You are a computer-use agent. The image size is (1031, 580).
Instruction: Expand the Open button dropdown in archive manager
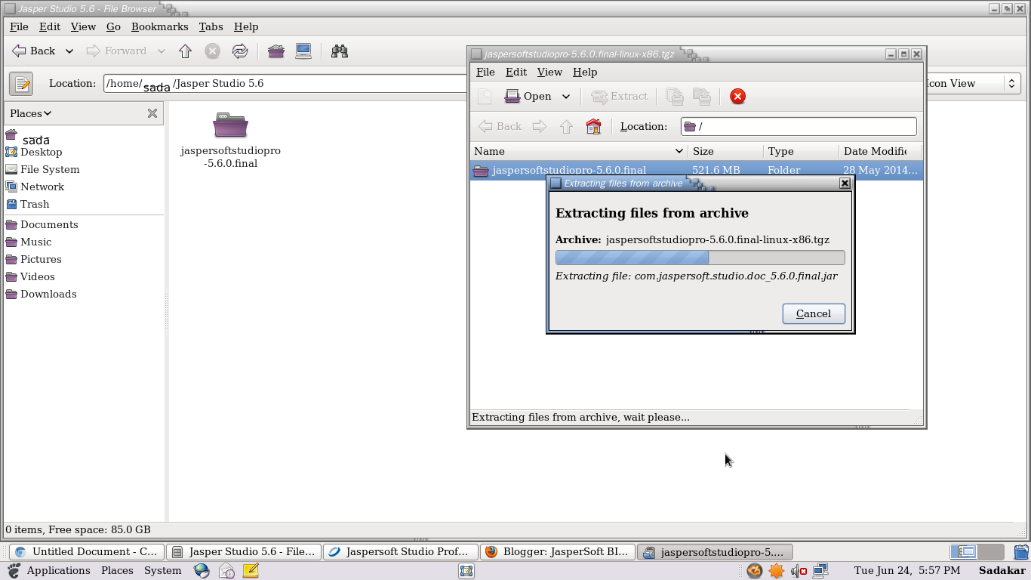pyautogui.click(x=565, y=96)
